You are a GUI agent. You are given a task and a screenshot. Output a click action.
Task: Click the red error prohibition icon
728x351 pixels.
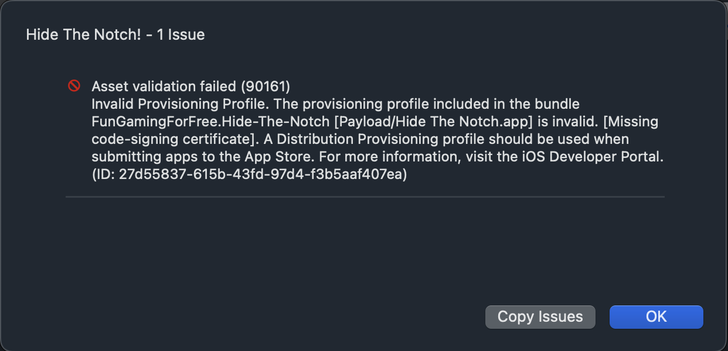pyautogui.click(x=74, y=86)
